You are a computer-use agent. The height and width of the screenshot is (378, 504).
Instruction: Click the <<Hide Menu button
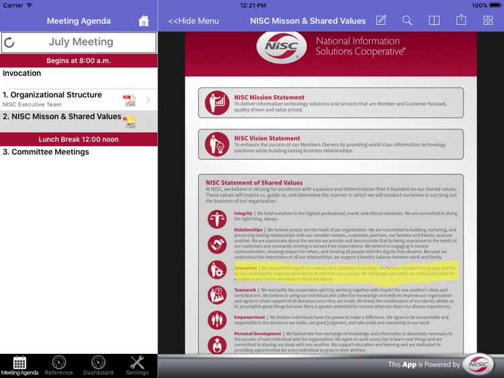tap(194, 21)
